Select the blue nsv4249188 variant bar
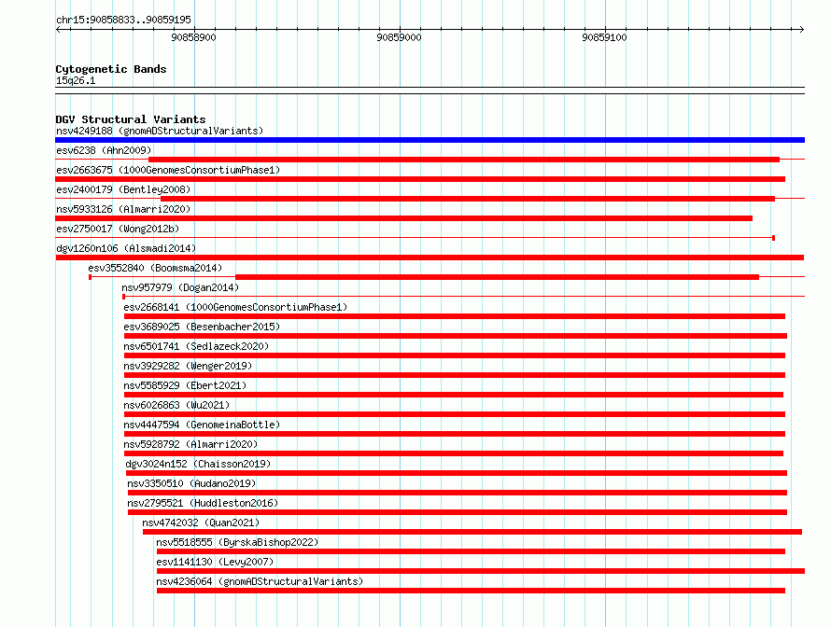Viewport: 831px width, 627px height. [430, 140]
